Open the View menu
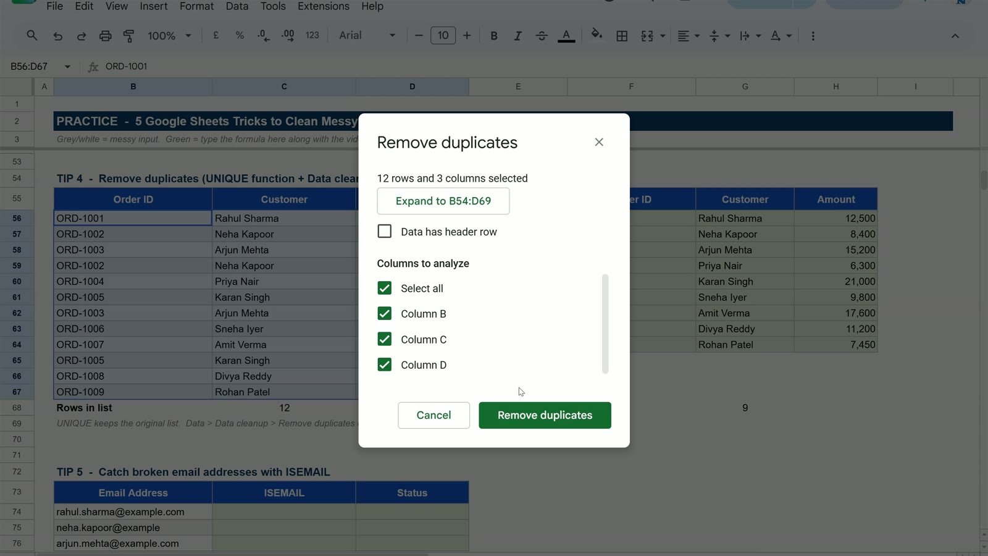 pos(117,6)
